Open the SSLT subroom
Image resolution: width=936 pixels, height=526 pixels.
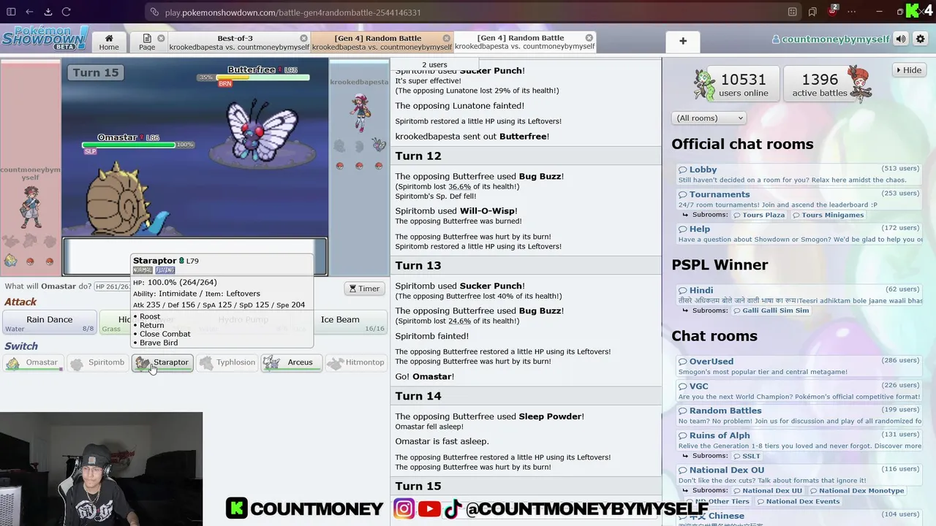pyautogui.click(x=747, y=456)
